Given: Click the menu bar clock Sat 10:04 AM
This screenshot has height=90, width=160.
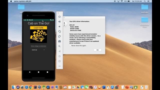Looking at the screenshot, I should (x=137, y=1).
